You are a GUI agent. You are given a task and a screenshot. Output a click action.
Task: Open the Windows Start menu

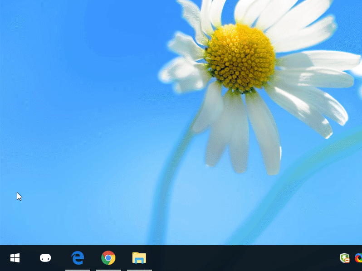click(15, 258)
